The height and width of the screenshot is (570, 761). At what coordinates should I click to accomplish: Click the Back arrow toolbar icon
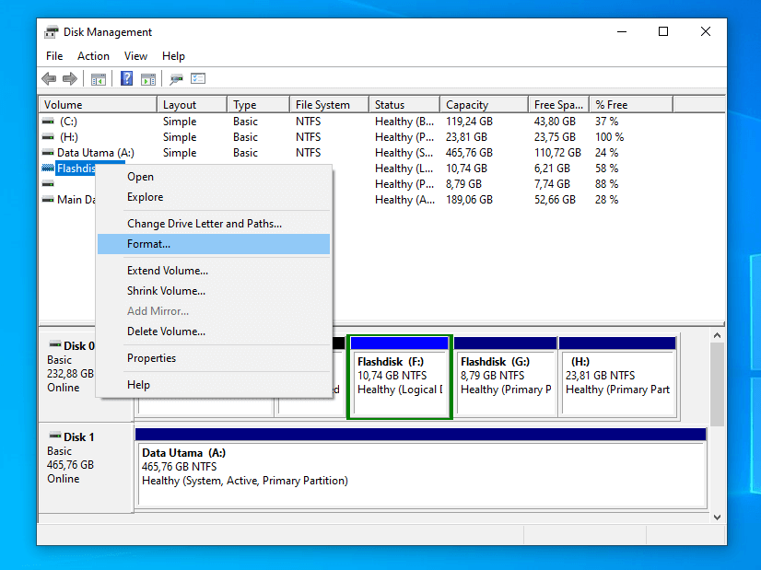click(49, 78)
